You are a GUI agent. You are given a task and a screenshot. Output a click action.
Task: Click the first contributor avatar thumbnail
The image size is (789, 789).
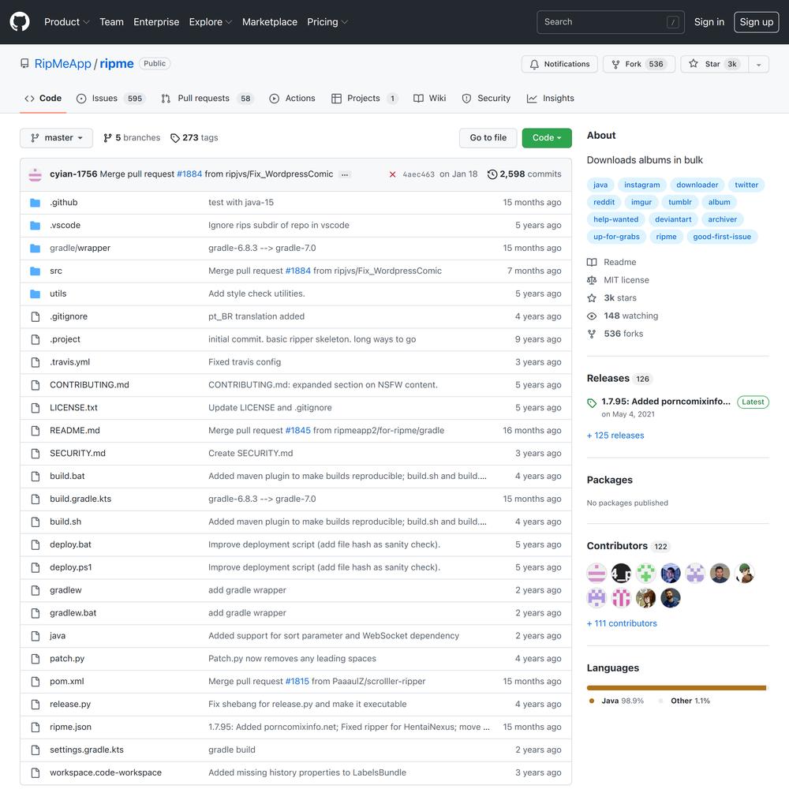pyautogui.click(x=596, y=573)
